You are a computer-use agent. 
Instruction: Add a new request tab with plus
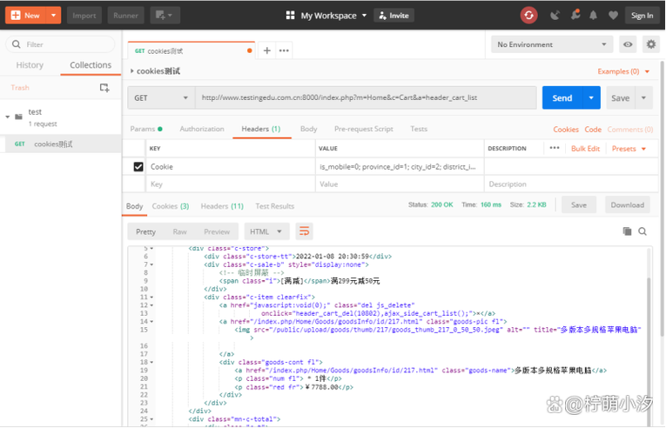point(267,50)
